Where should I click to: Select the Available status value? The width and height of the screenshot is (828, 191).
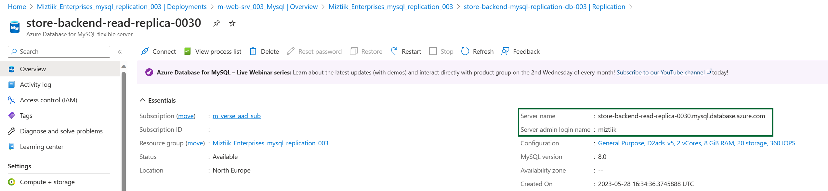[x=225, y=157]
